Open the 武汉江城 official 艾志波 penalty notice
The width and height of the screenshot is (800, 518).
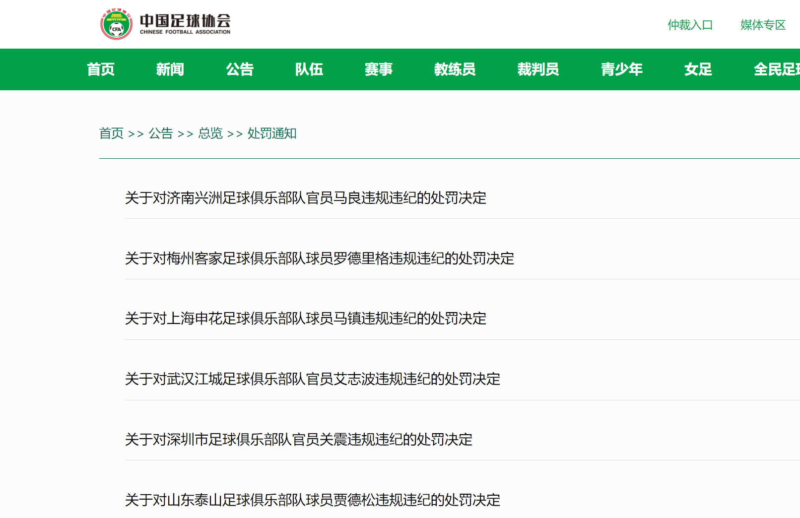pos(313,379)
